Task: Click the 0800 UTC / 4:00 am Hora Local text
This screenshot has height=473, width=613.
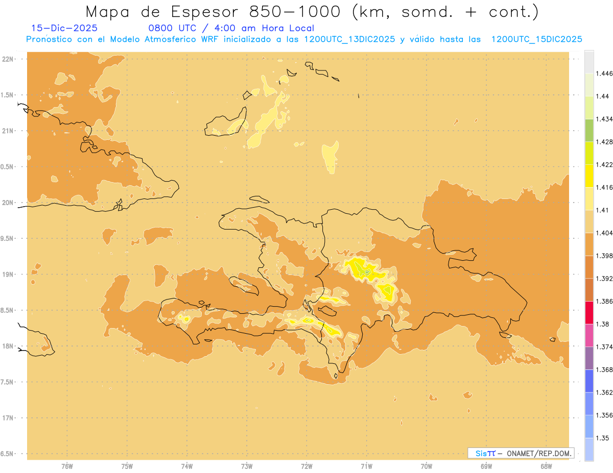Action: tap(231, 28)
